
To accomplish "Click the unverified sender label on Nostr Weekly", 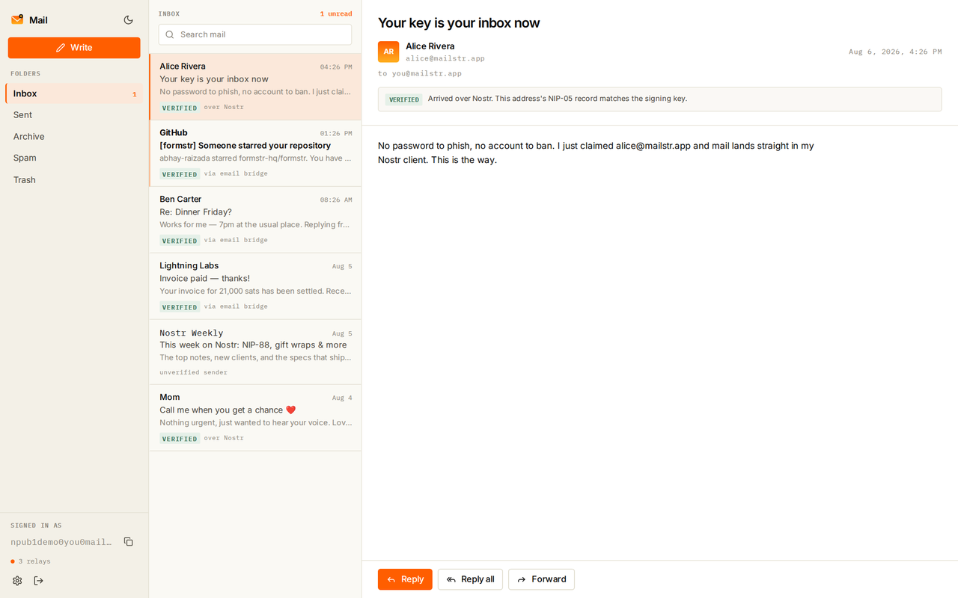I will click(x=193, y=372).
